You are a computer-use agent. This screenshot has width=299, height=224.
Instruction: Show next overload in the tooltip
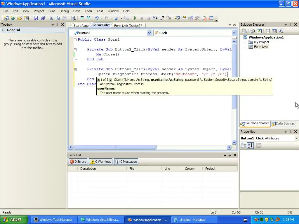tap(110, 80)
